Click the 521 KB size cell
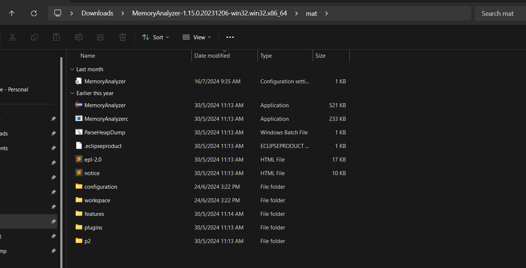 (338, 105)
